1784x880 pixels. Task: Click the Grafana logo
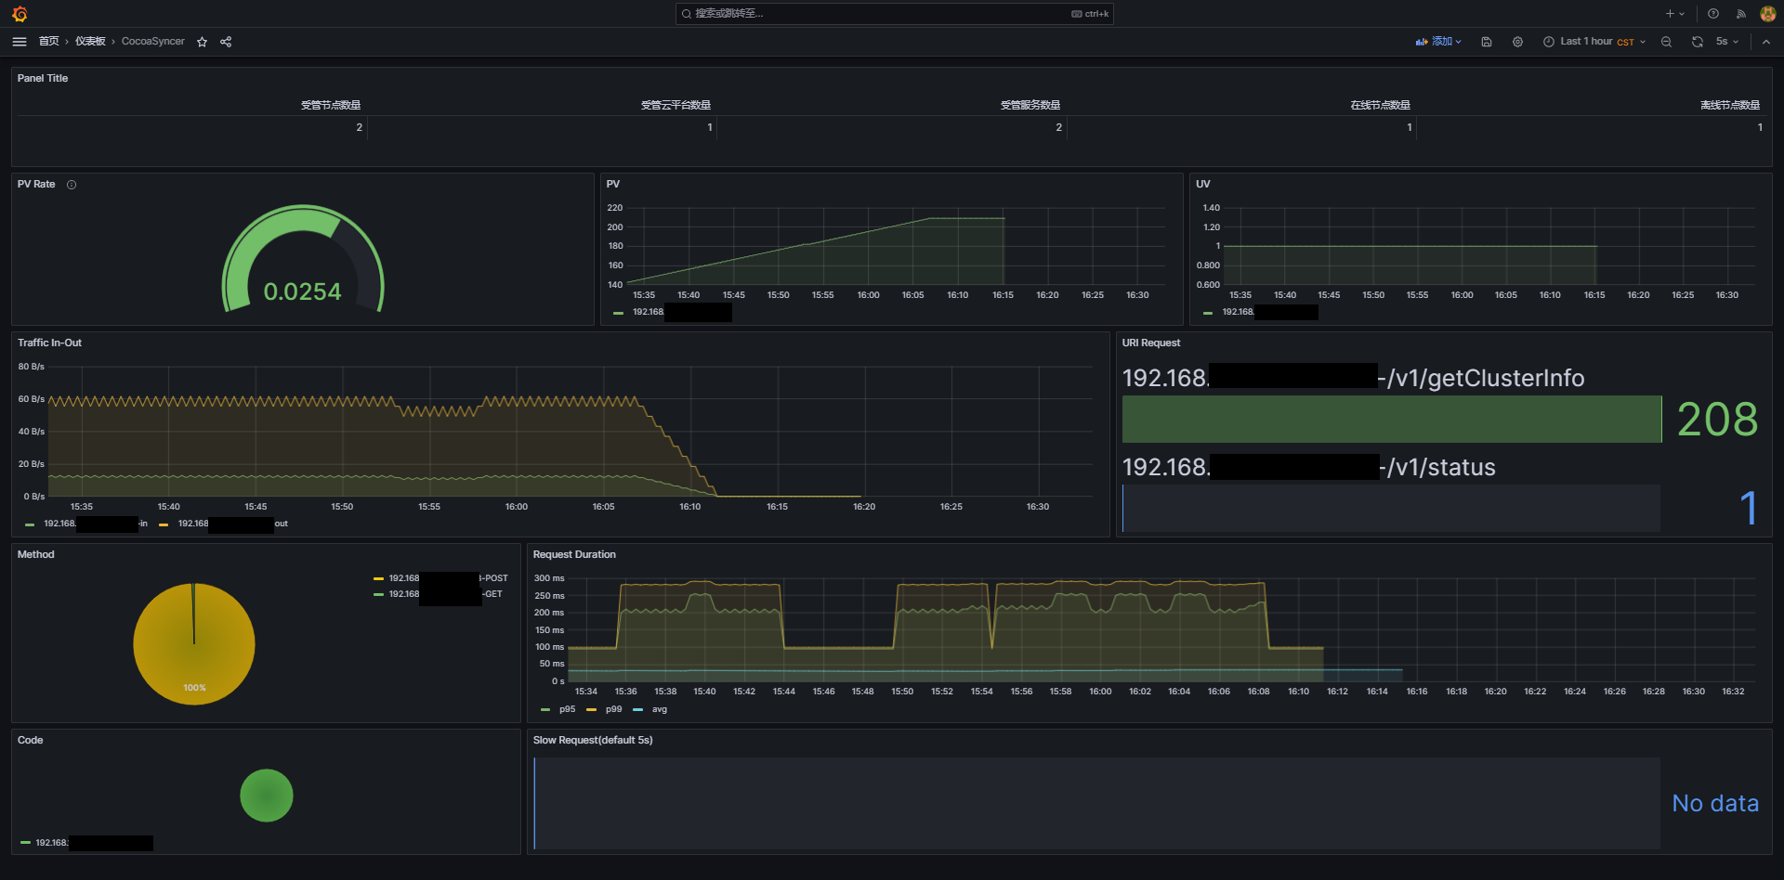[x=20, y=14]
